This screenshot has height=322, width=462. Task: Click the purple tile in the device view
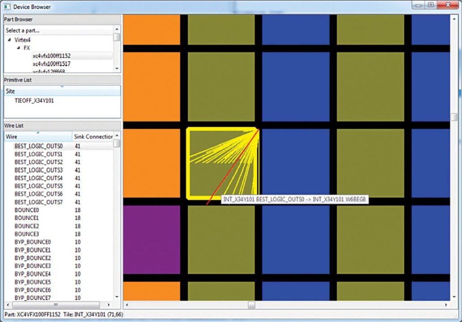pos(151,239)
